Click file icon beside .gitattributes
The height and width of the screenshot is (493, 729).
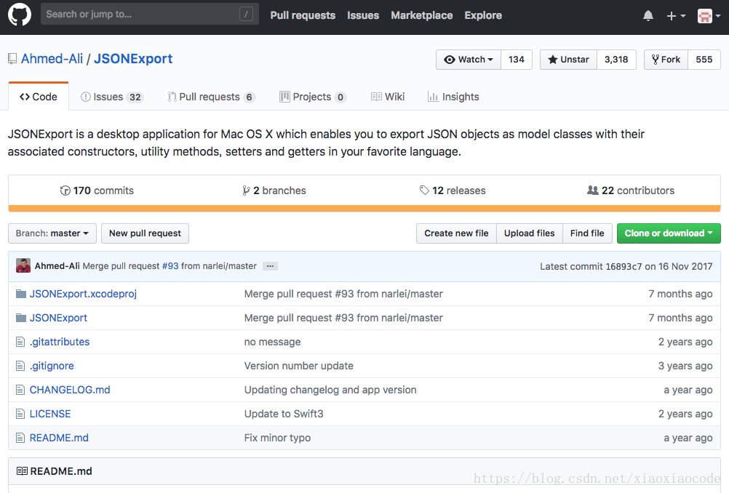click(x=20, y=342)
